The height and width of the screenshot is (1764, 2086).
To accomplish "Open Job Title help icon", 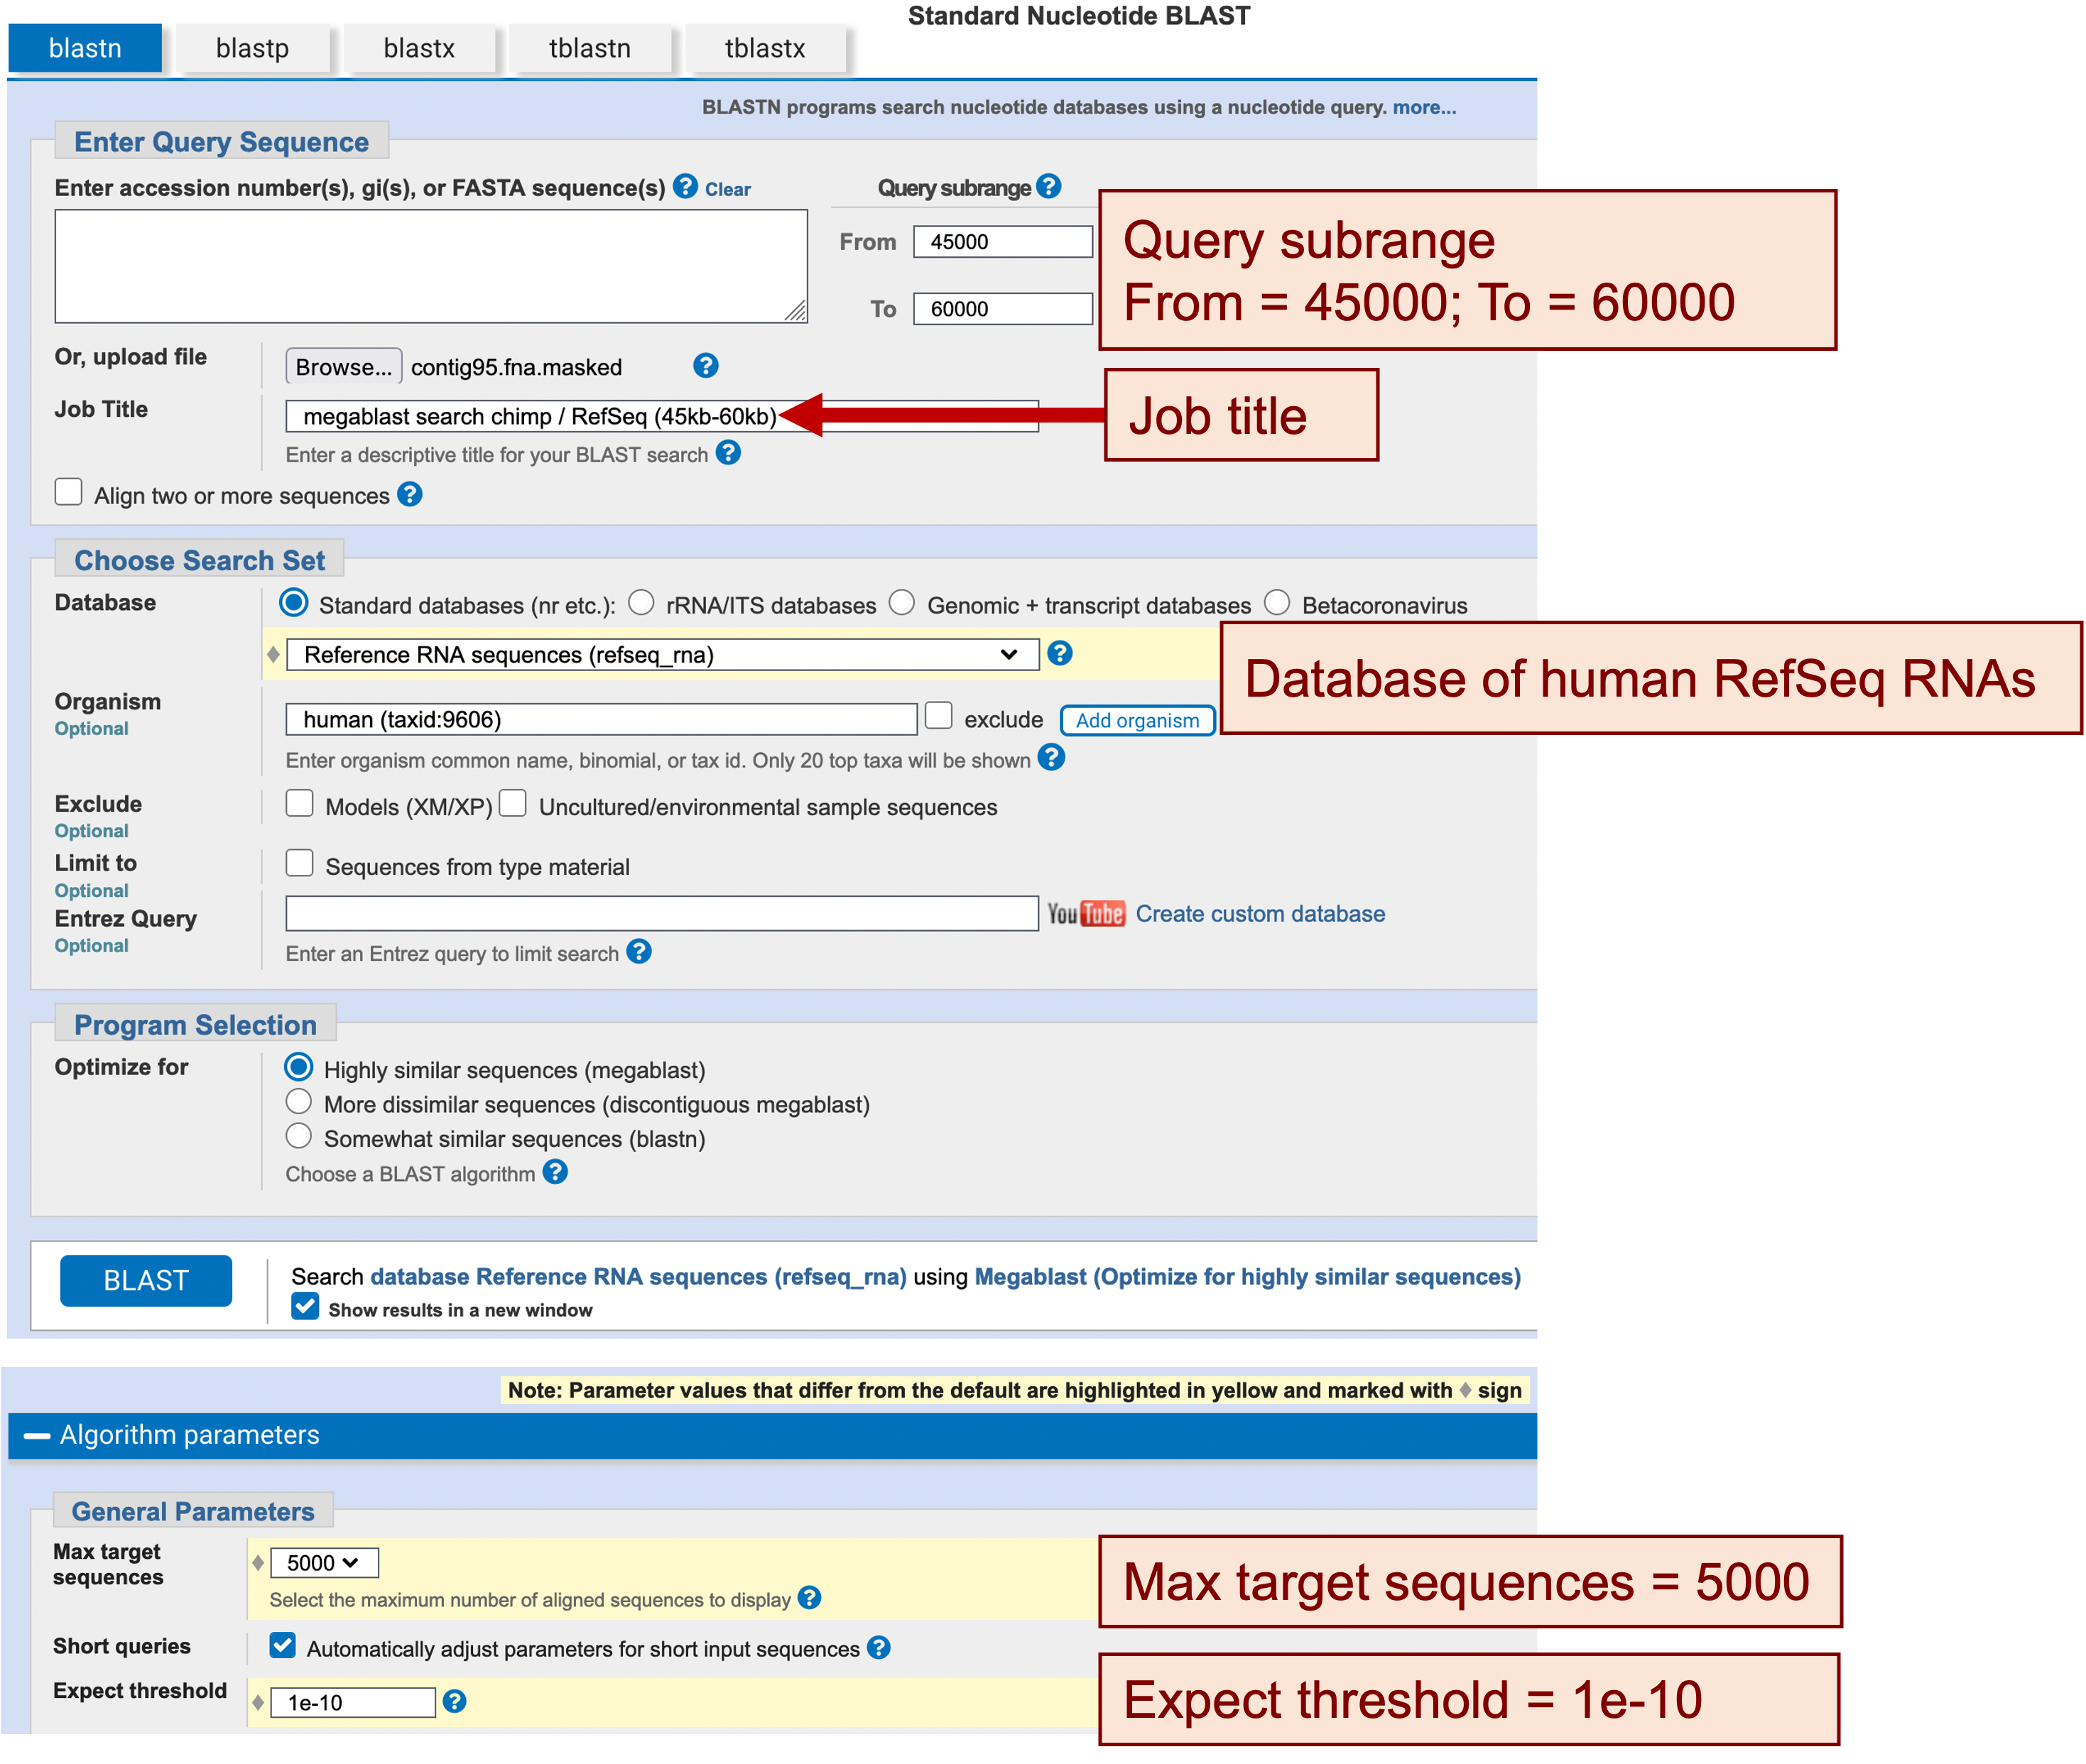I will click(x=729, y=452).
